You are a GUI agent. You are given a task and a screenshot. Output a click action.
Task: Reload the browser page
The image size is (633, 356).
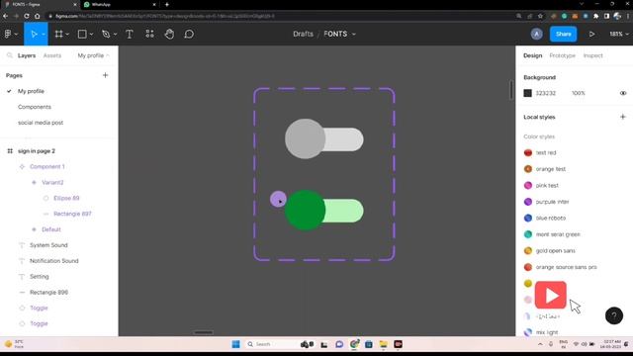[27, 16]
